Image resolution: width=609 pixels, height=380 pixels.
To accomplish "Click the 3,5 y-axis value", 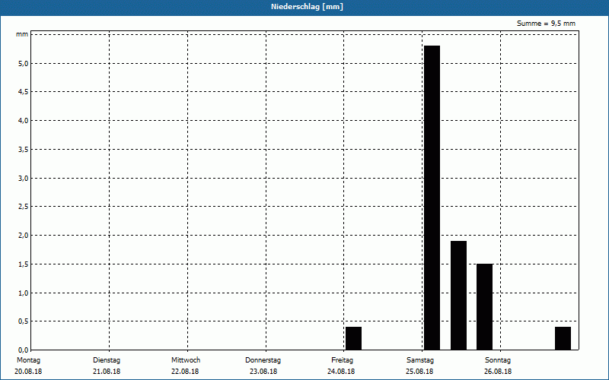I will point(24,149).
